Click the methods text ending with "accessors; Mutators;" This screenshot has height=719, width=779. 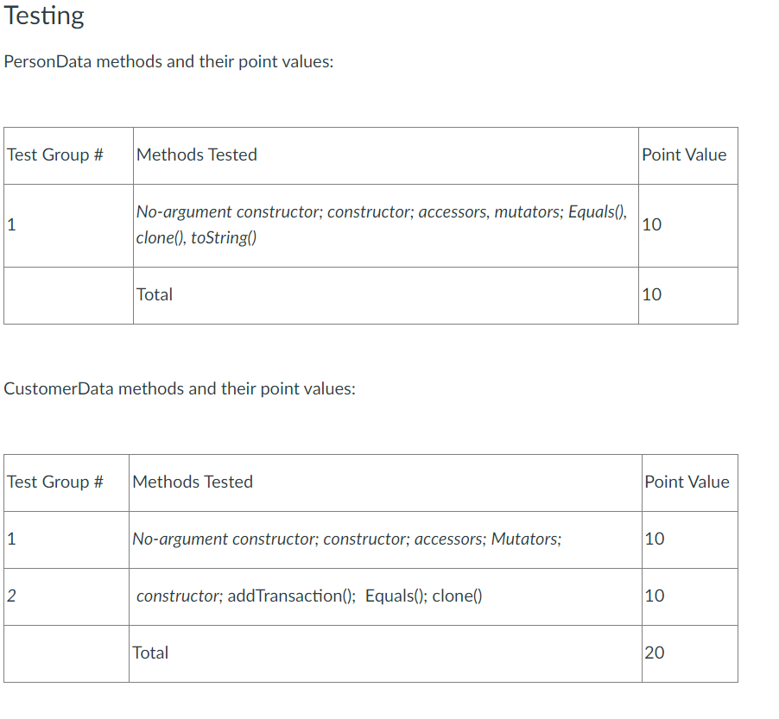[x=346, y=539]
